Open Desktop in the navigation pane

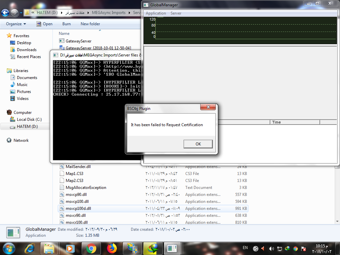(x=24, y=43)
